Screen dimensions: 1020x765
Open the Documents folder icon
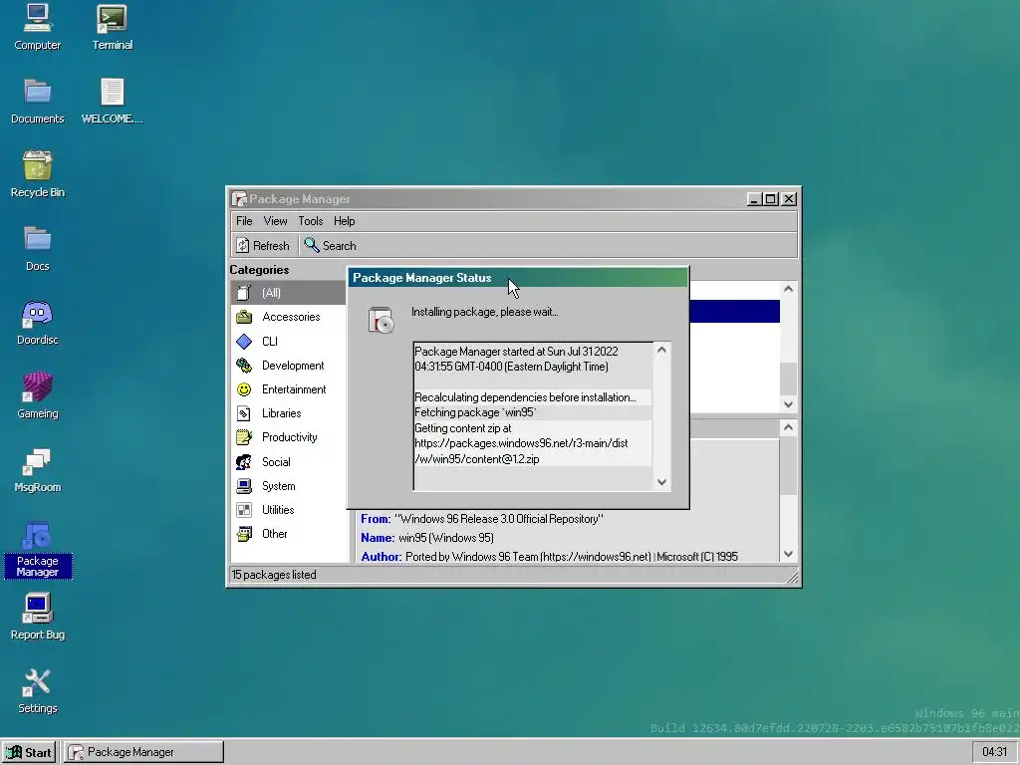point(37,101)
